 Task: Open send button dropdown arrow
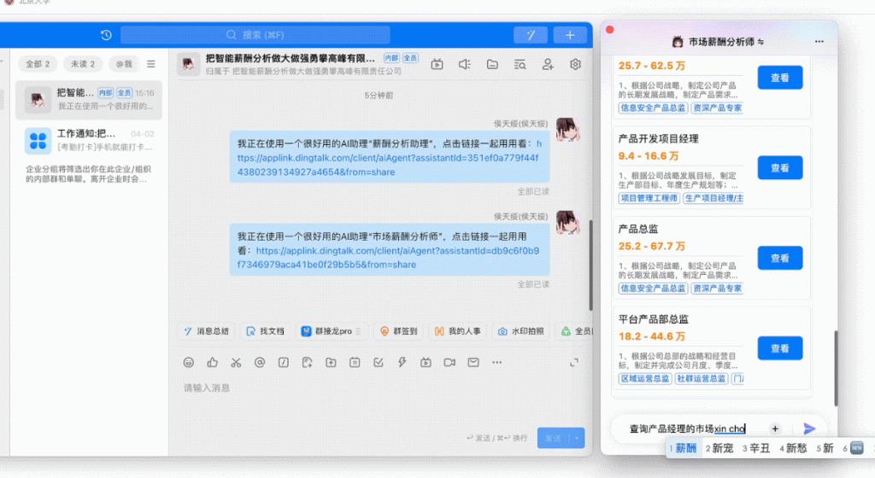(577, 439)
